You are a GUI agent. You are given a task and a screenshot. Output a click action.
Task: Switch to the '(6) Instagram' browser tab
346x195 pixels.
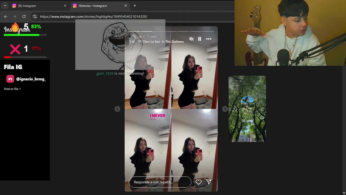tap(39, 6)
